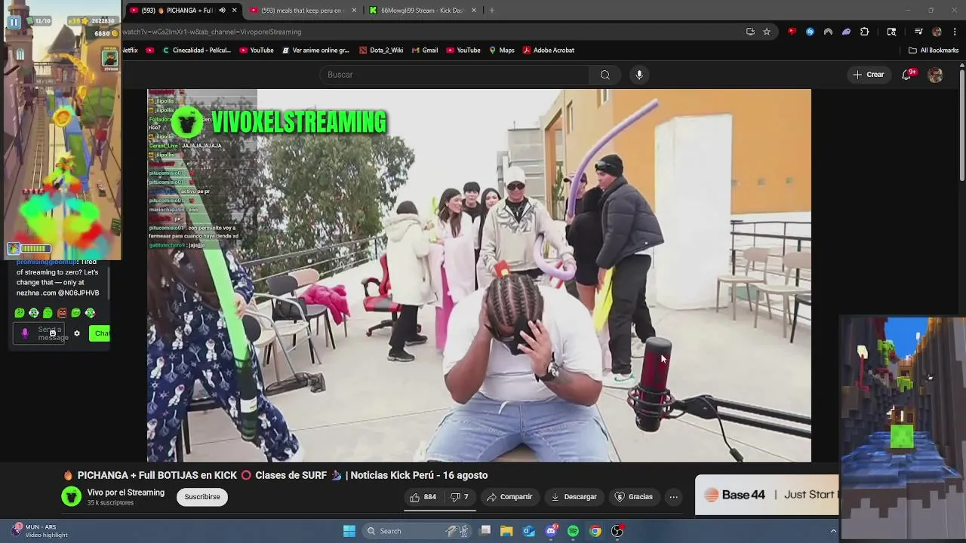Image resolution: width=966 pixels, height=543 pixels.
Task: Open the YouTube account avatar menu
Action: 935,75
